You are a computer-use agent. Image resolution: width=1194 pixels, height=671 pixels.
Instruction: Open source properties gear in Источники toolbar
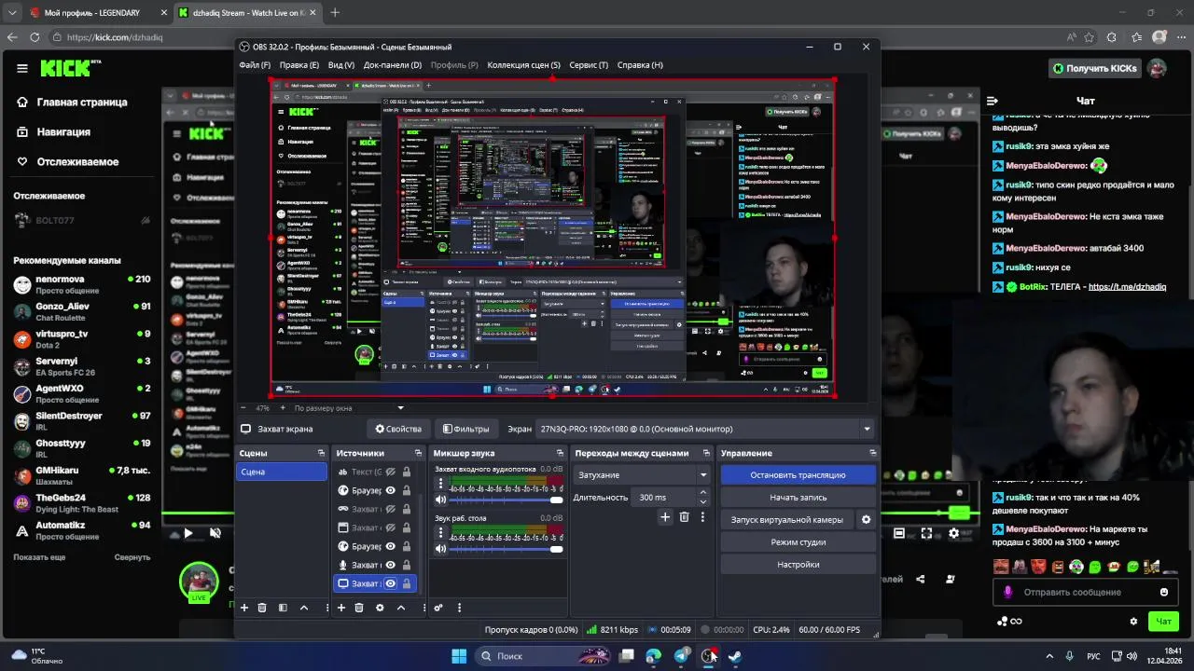coord(380,608)
